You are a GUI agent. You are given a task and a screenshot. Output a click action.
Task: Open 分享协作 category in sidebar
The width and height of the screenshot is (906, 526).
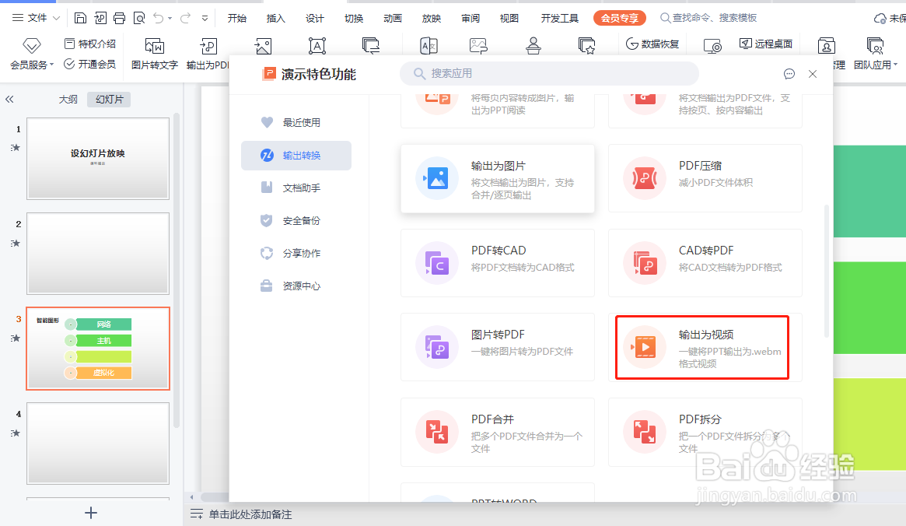[x=296, y=253]
